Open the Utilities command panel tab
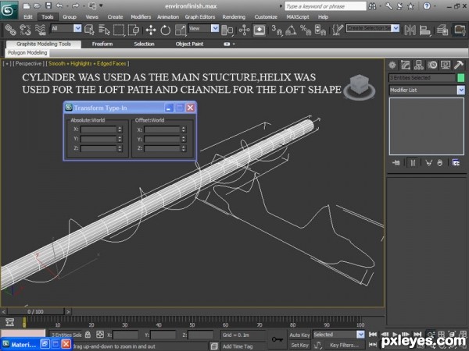469x351 pixels. [x=459, y=65]
